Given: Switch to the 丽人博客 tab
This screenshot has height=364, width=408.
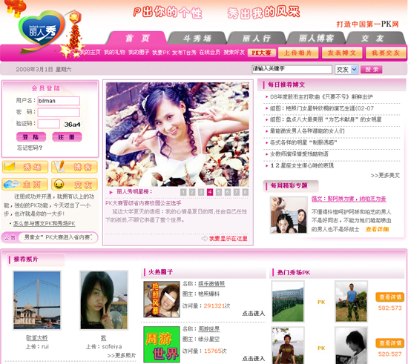Looking at the screenshot, I should click(316, 39).
